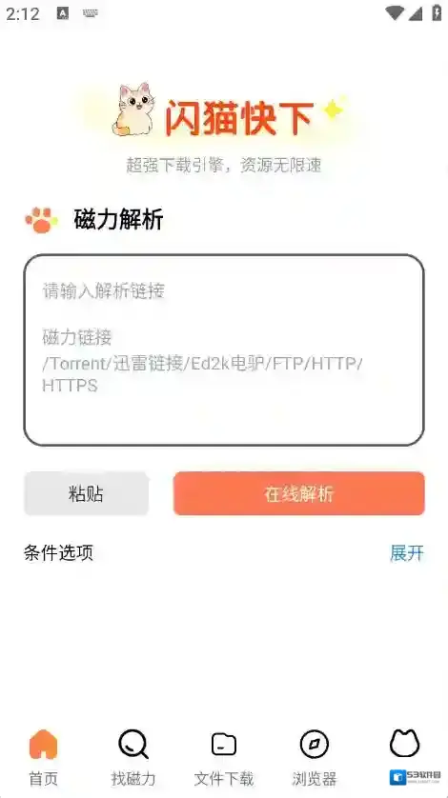
Task: Tap the yellow sparkle star icon
Action: pyautogui.click(x=335, y=108)
